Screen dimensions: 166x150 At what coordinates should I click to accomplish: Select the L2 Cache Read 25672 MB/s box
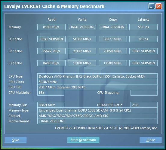[x=51, y=51]
